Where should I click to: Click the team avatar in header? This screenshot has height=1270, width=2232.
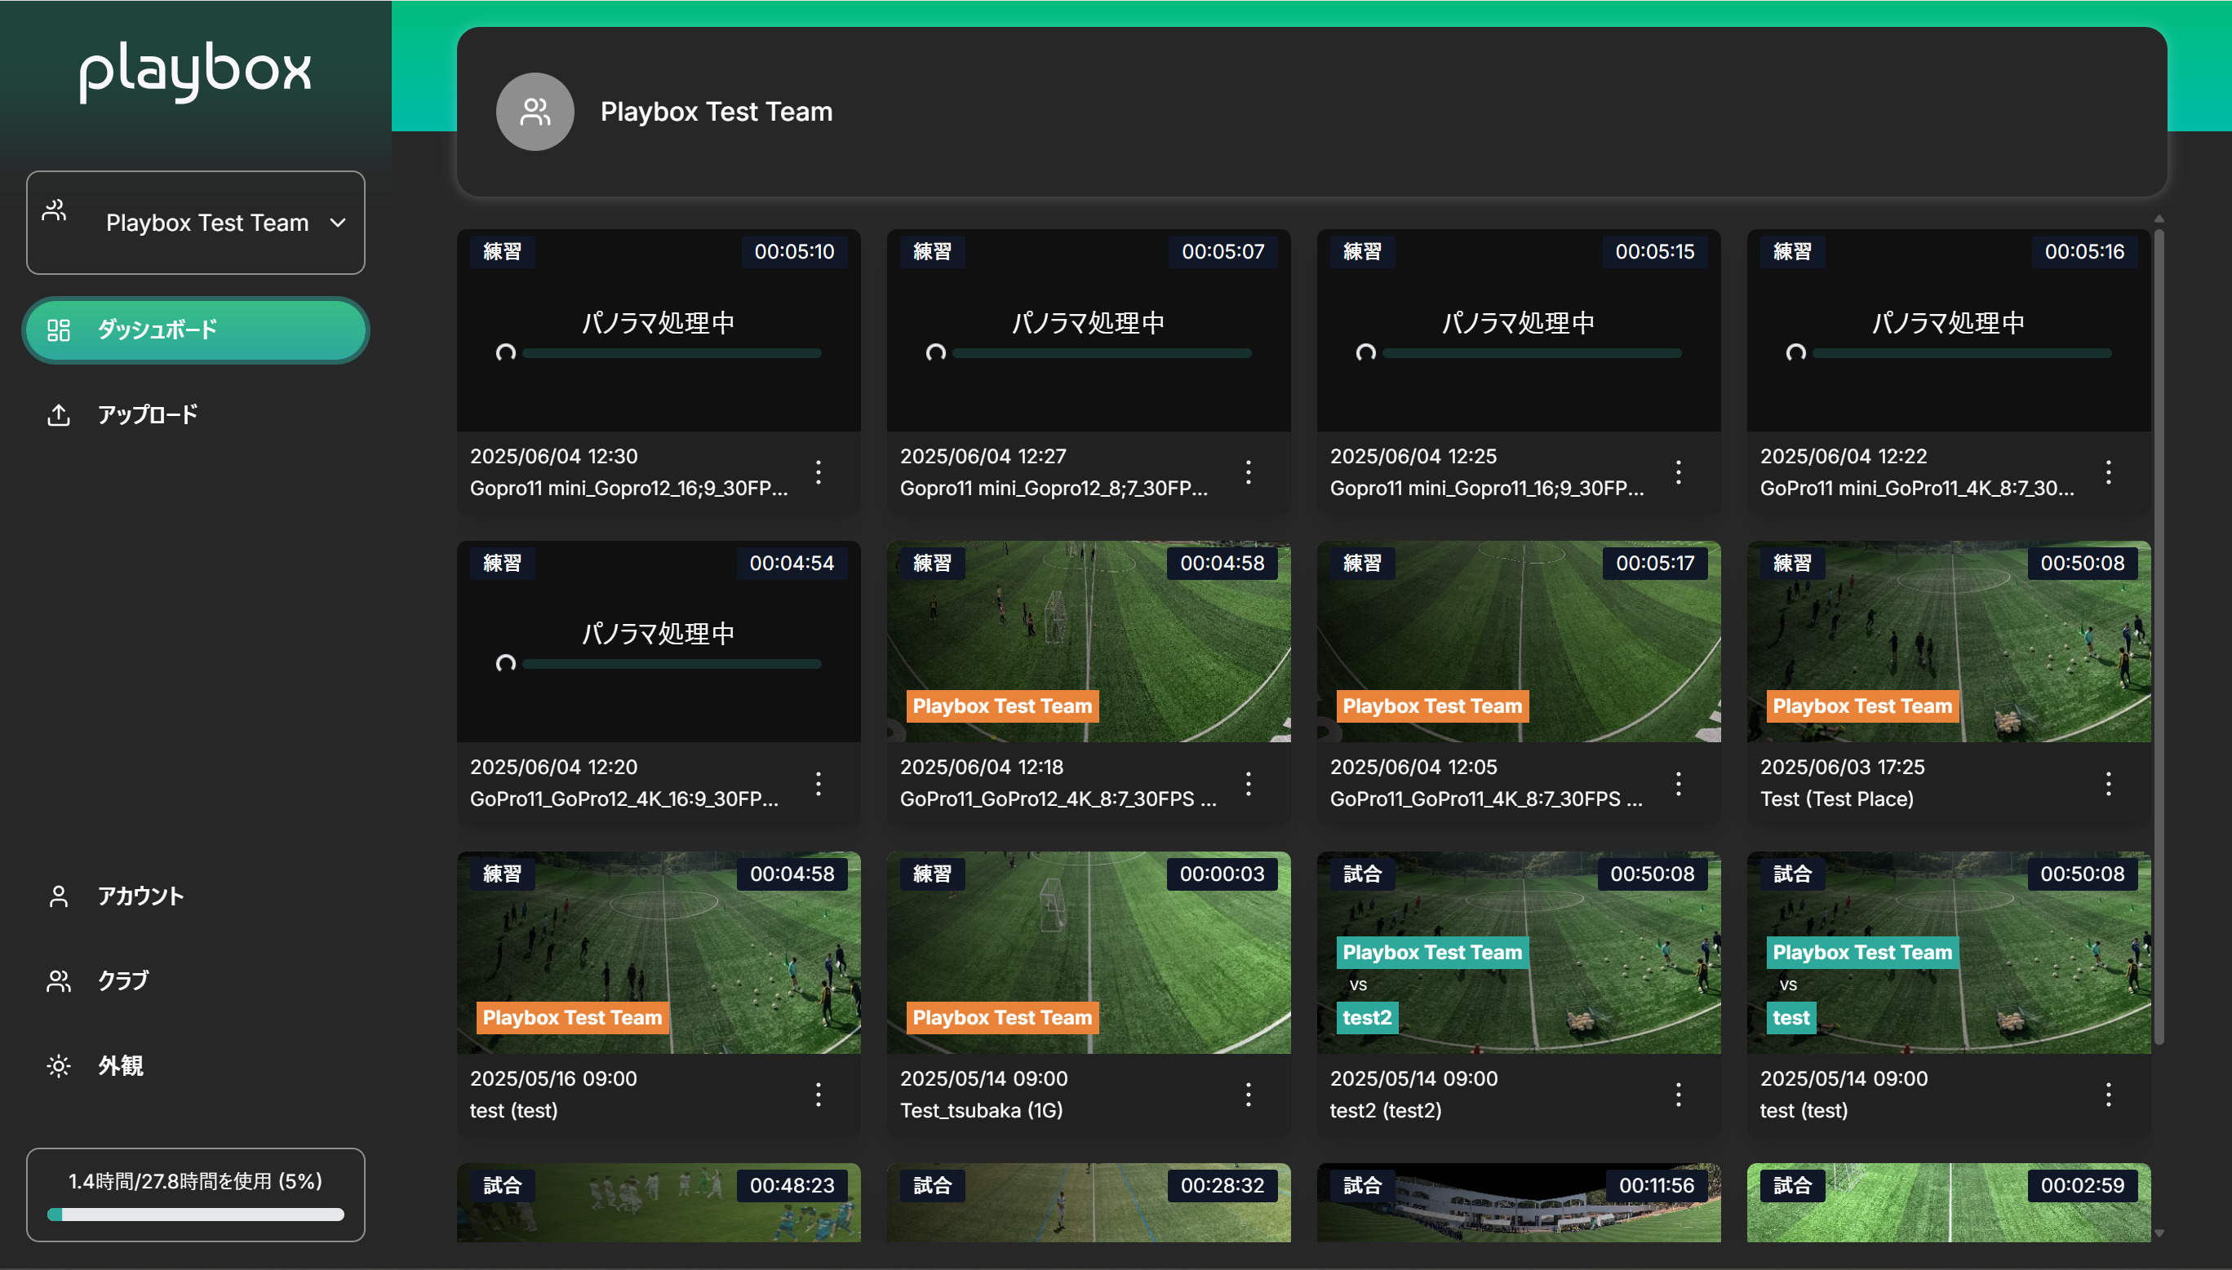tap(535, 112)
